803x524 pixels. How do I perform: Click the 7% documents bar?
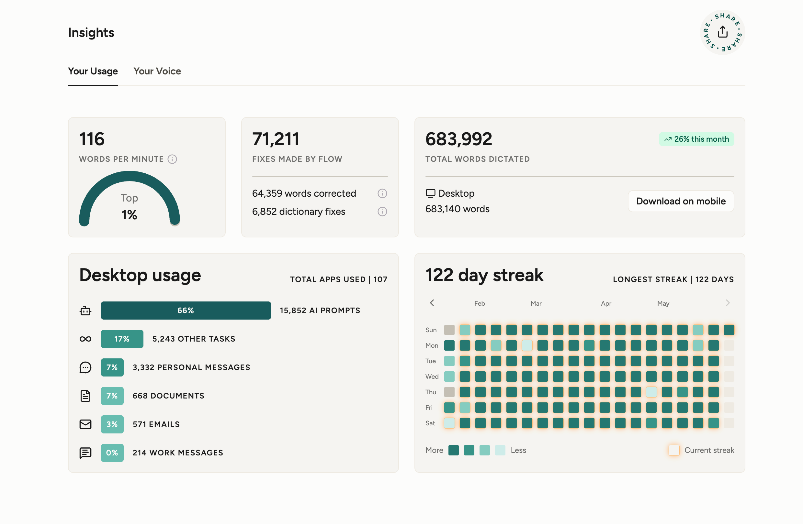coord(112,396)
